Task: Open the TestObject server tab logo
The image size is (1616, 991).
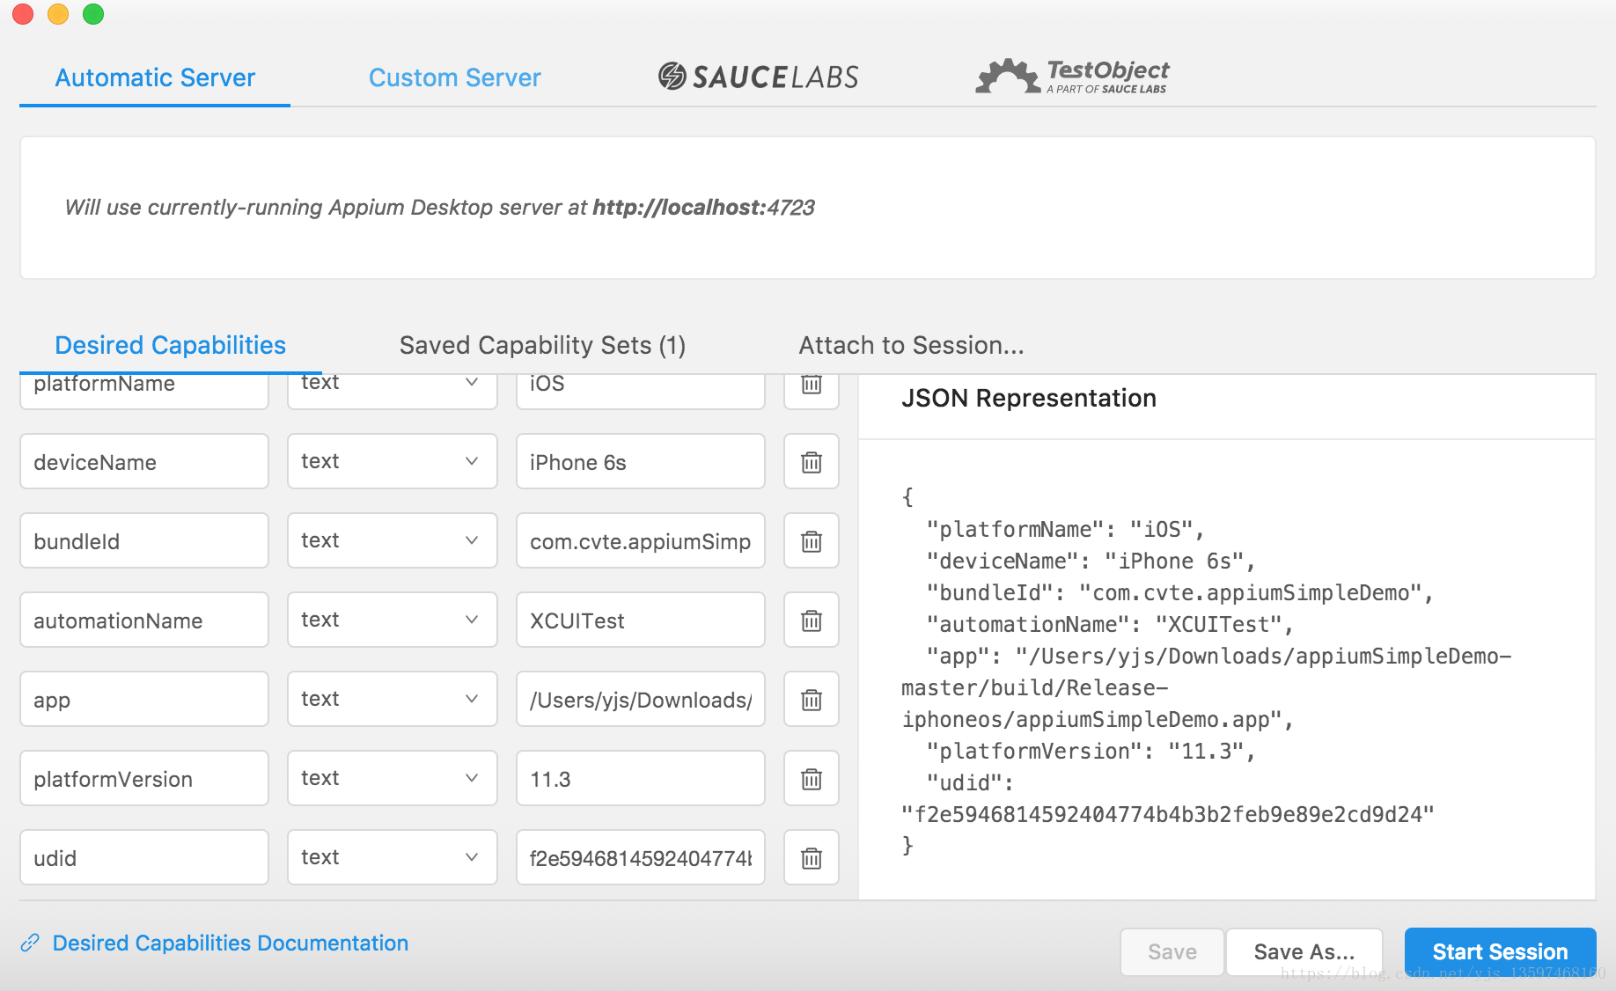Action: point(1072,77)
